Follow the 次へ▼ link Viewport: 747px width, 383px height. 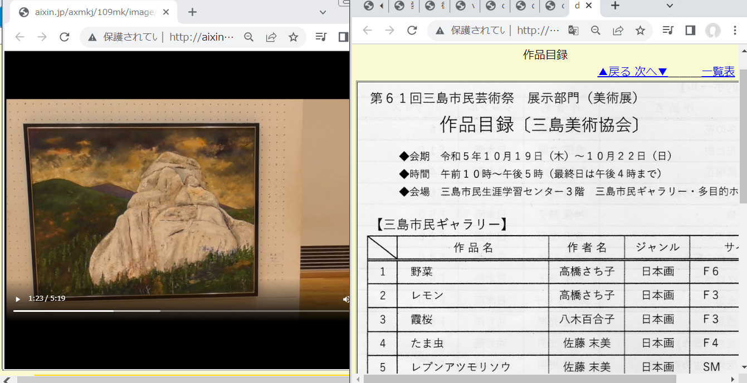pos(651,72)
